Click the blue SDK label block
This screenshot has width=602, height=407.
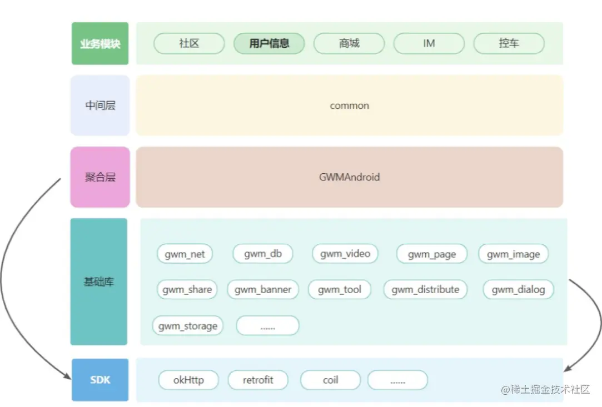pos(100,380)
